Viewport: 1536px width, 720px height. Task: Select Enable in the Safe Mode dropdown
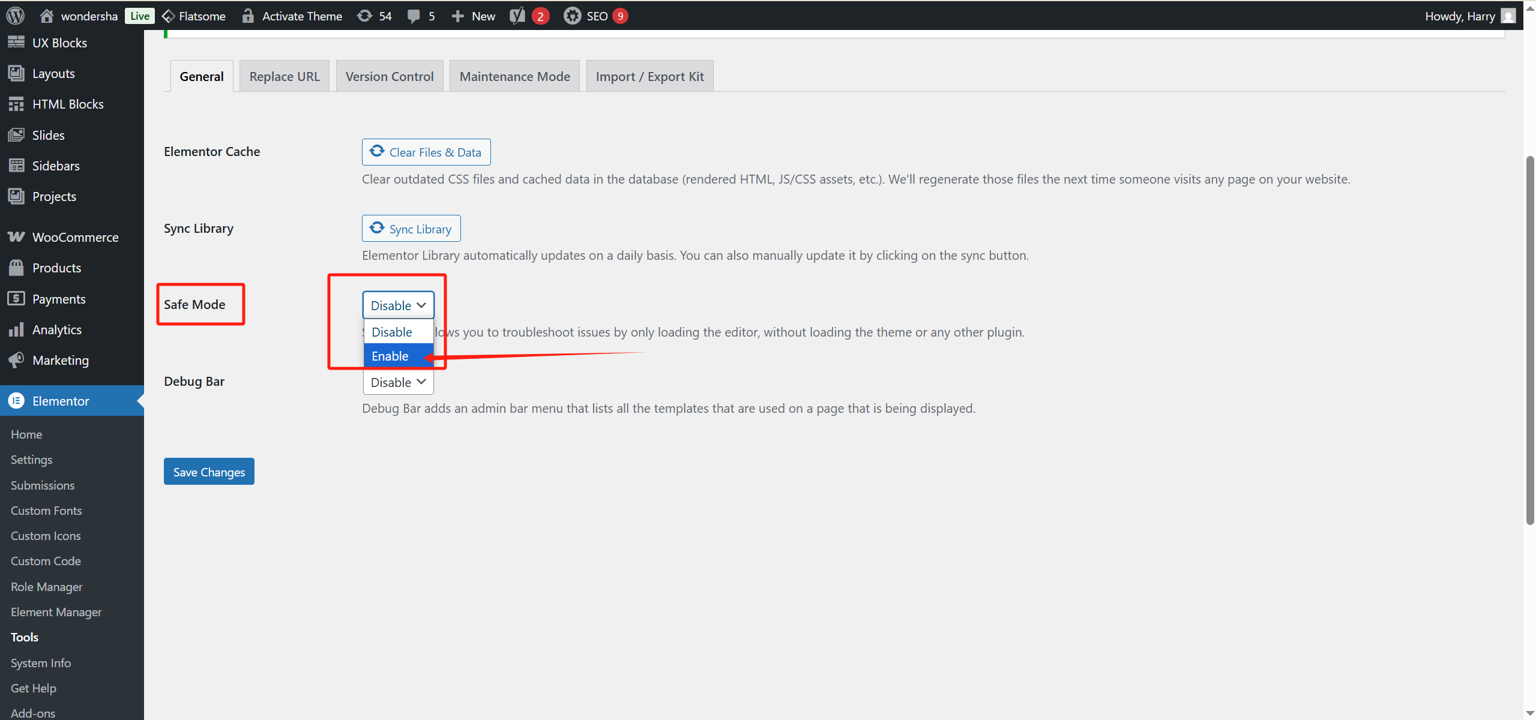click(x=390, y=355)
